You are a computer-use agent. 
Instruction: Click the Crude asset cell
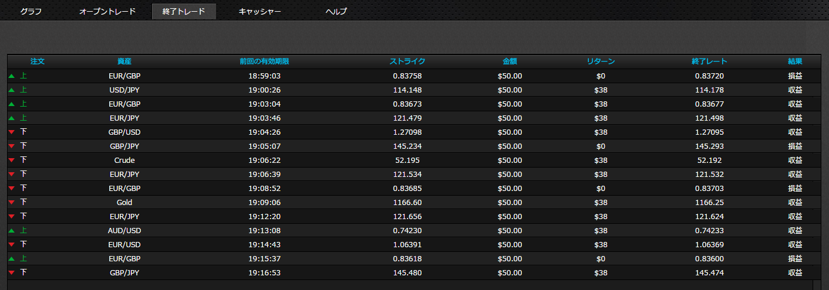pos(124,161)
